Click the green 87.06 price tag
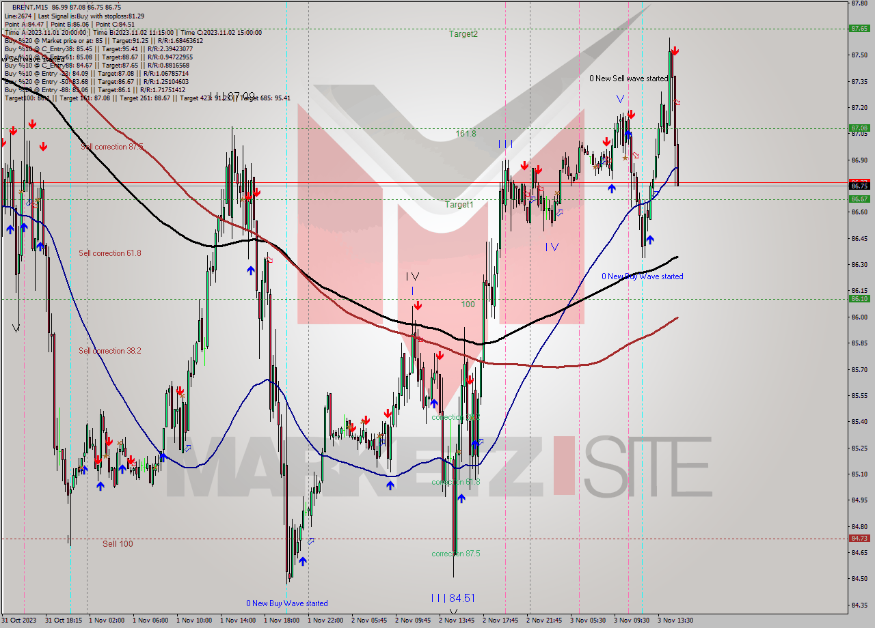Image resolution: width=875 pixels, height=628 pixels. point(859,128)
